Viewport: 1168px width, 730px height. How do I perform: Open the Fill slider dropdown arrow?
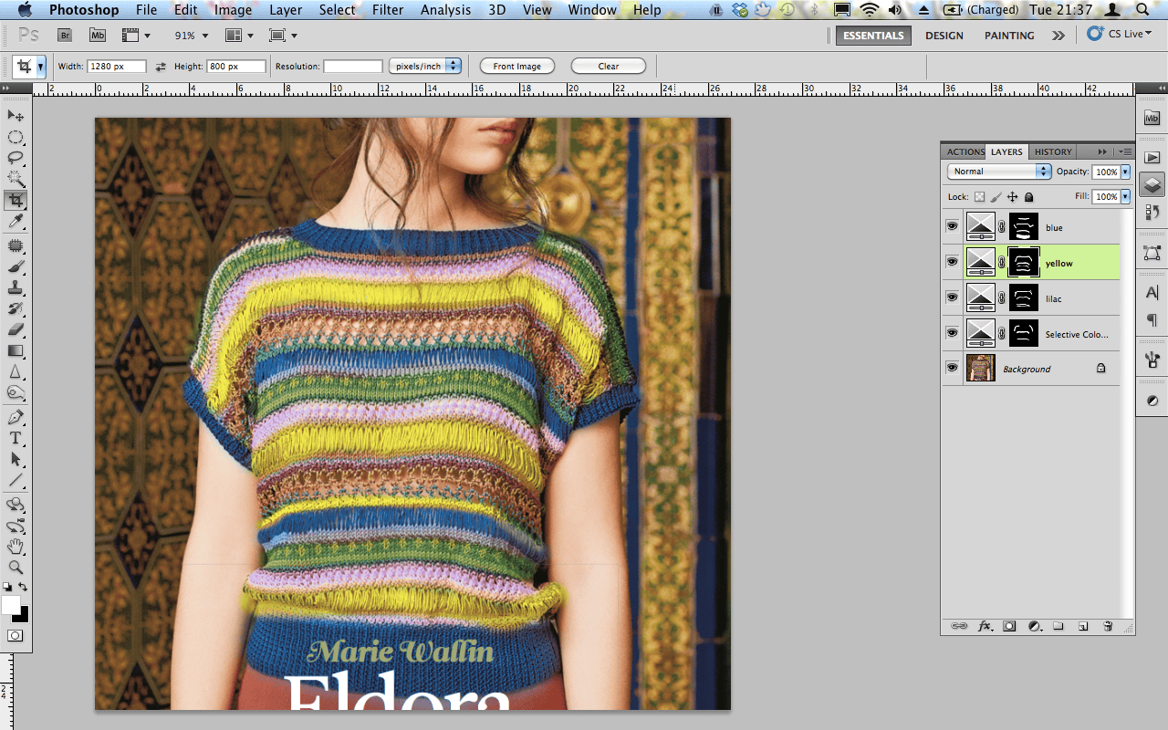(x=1125, y=196)
